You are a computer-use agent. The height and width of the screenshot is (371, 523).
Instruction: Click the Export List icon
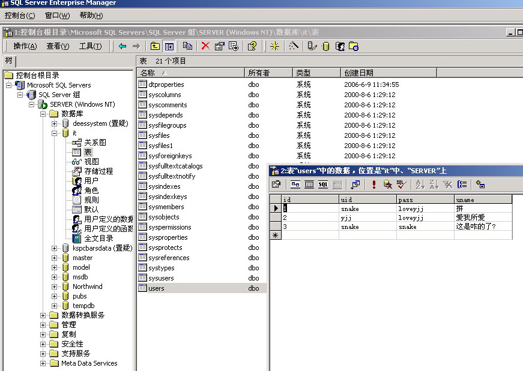coord(234,46)
